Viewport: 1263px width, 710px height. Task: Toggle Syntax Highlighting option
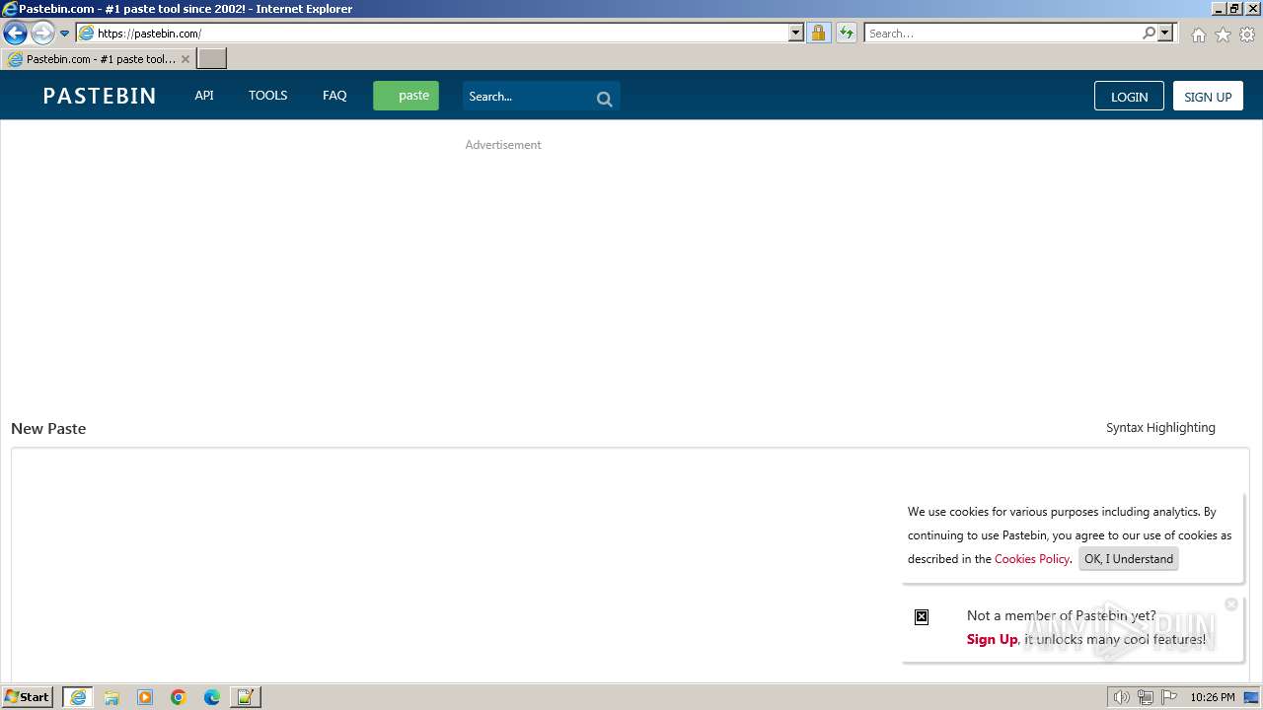(x=1160, y=428)
